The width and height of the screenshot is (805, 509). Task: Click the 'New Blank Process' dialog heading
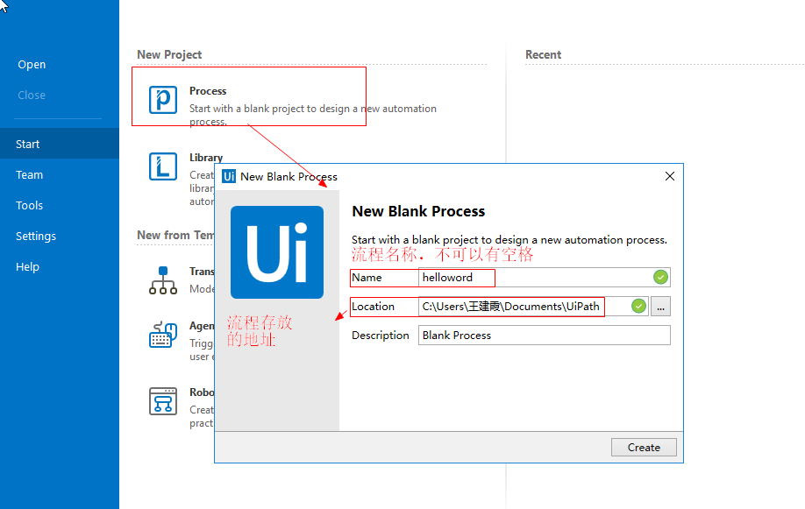pos(418,211)
